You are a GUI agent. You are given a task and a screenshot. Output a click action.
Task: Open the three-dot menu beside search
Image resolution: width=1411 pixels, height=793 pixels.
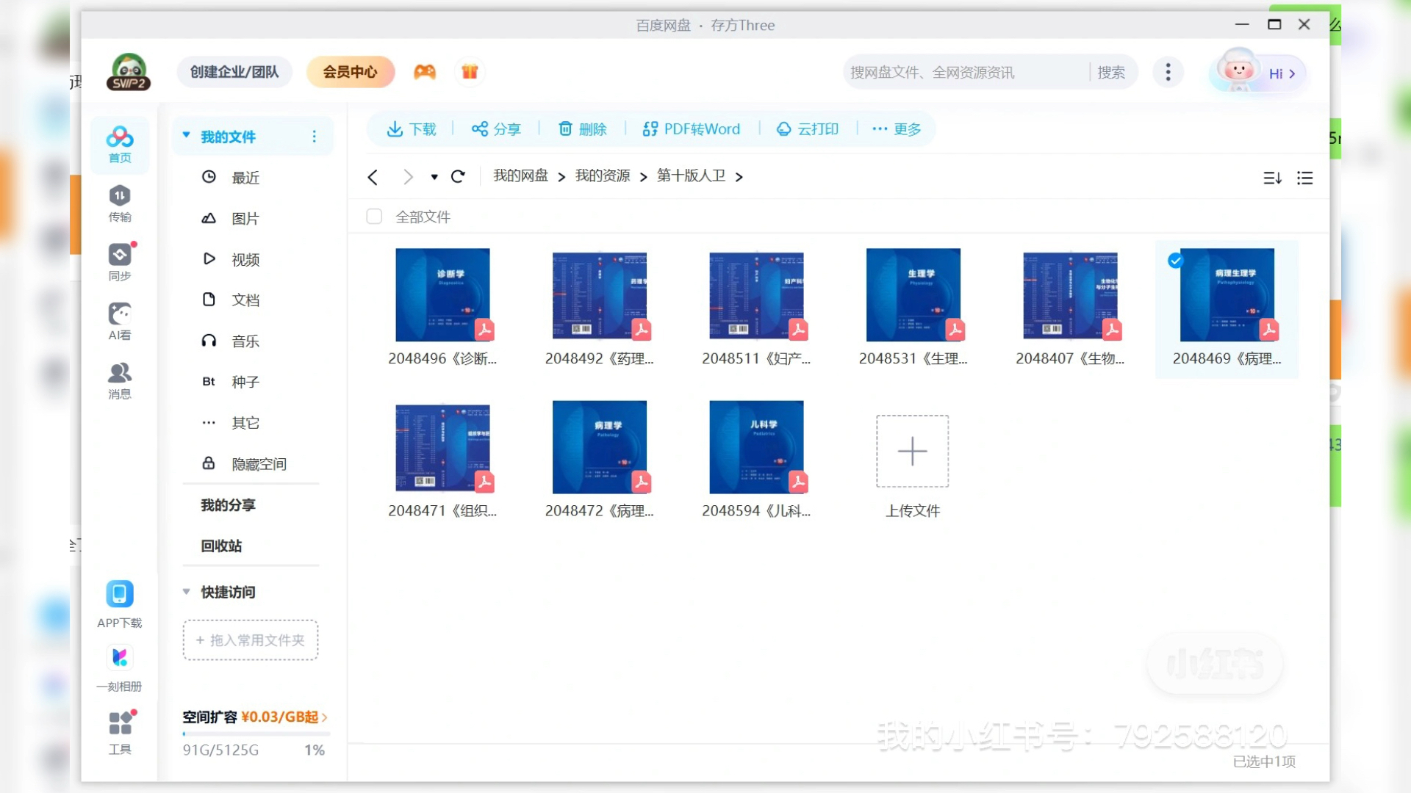coord(1168,72)
